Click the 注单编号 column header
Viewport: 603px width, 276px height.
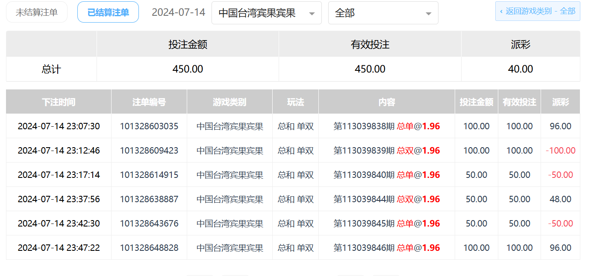pyautogui.click(x=149, y=102)
